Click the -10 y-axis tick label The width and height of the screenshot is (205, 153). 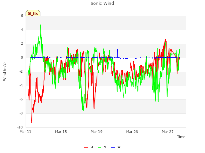20,127
